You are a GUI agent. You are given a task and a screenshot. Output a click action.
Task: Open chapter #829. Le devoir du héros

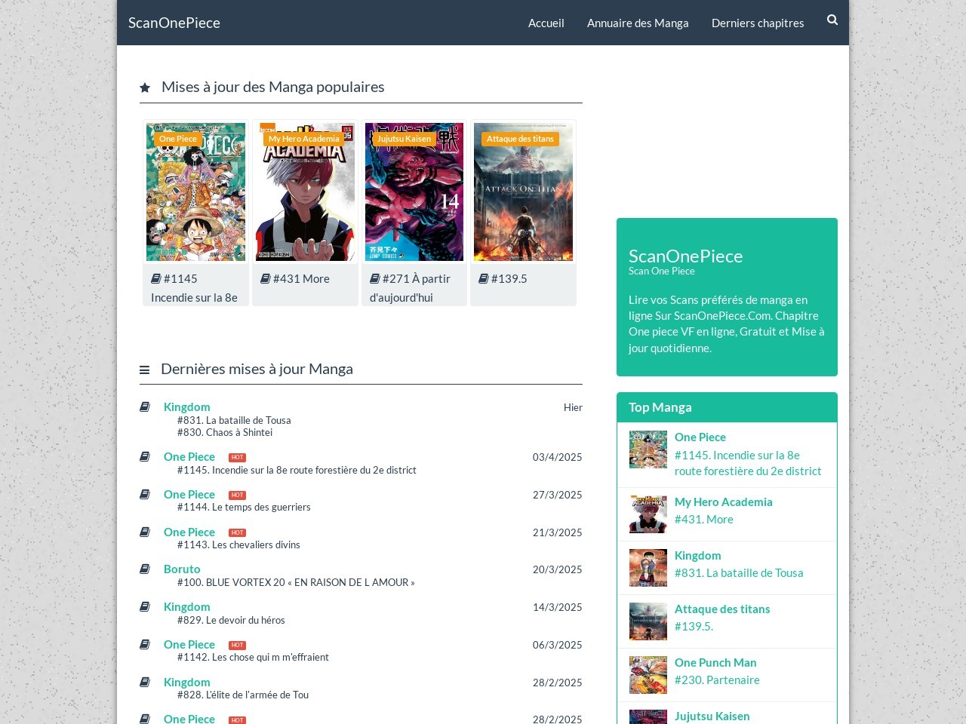coord(231,620)
